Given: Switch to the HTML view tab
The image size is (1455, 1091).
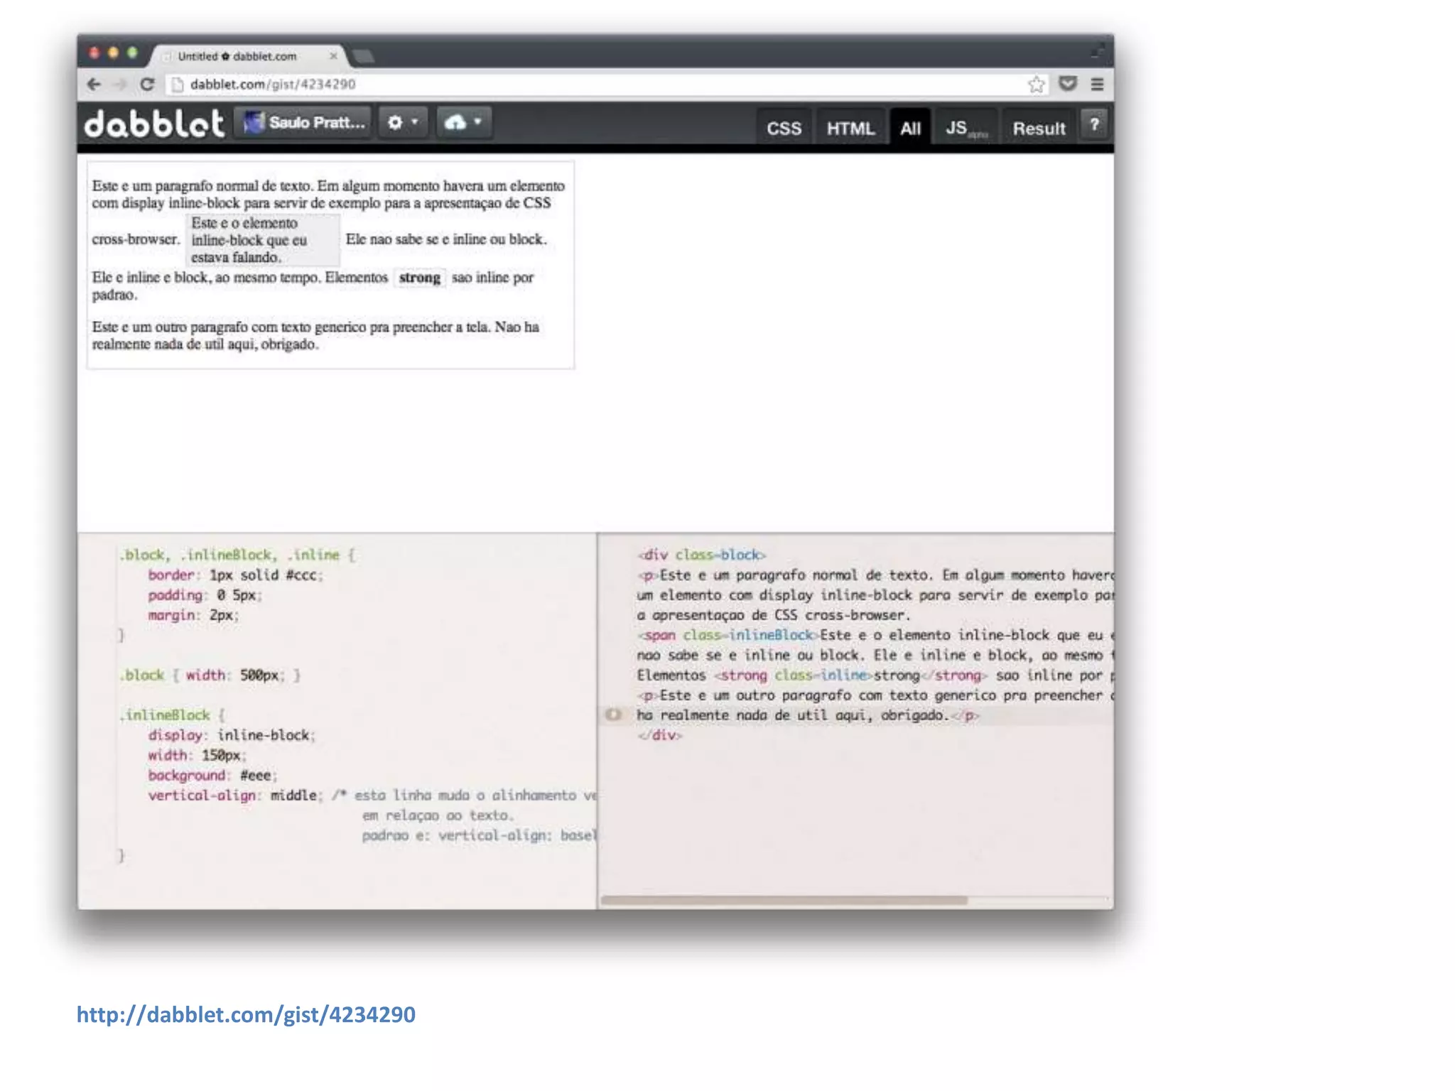Looking at the screenshot, I should tap(850, 129).
